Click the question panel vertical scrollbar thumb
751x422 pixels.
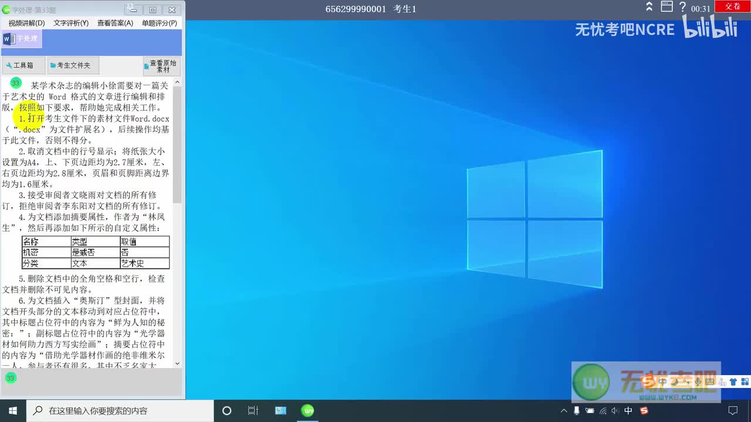(177, 145)
